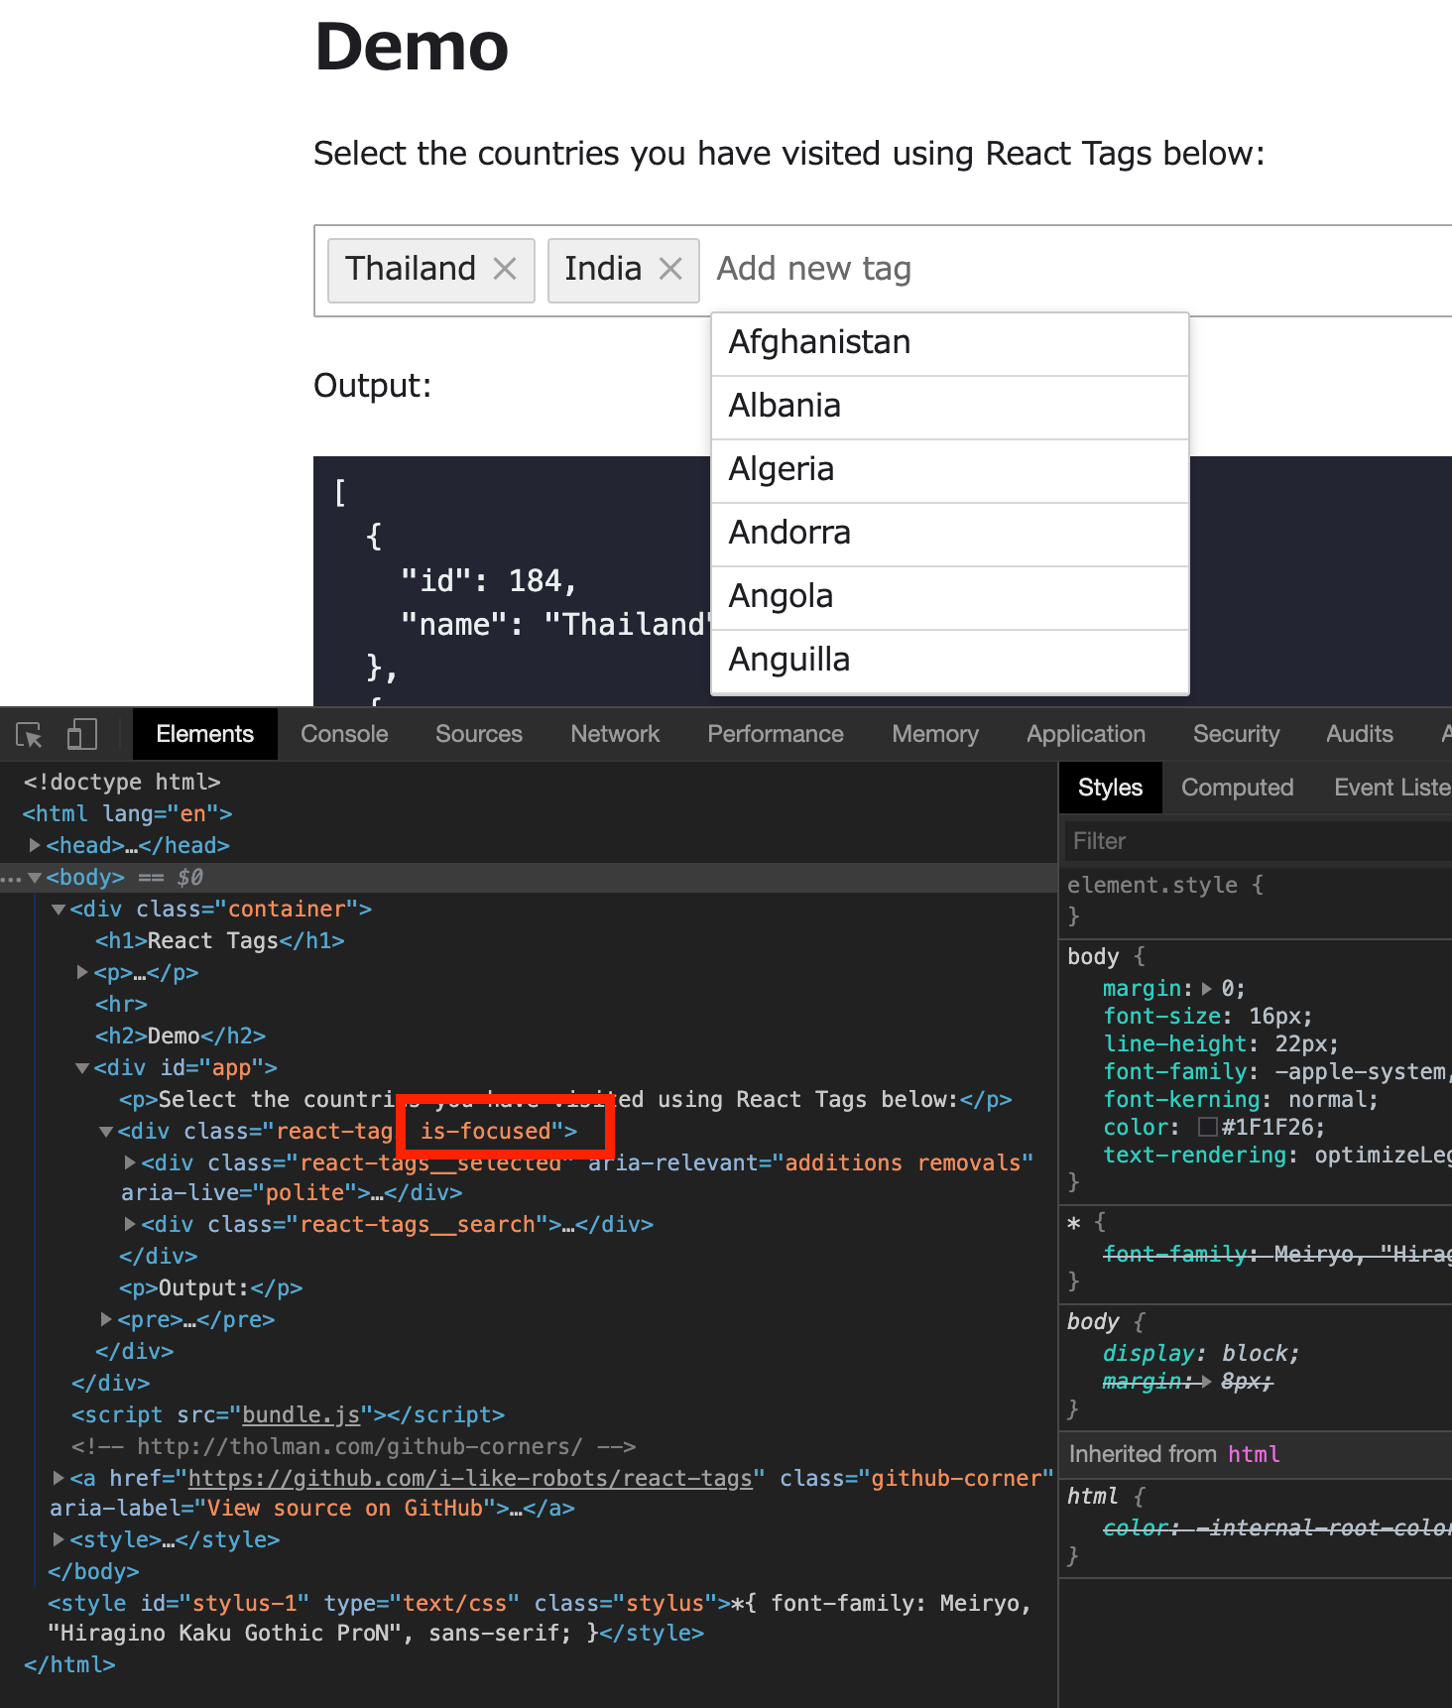This screenshot has width=1452, height=1708.
Task: Remove the India tag with X
Action: (670, 269)
